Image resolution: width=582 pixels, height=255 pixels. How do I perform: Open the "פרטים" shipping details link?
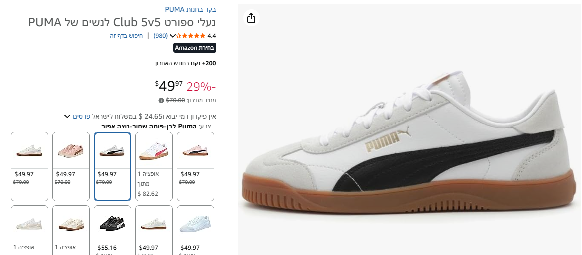click(x=81, y=116)
